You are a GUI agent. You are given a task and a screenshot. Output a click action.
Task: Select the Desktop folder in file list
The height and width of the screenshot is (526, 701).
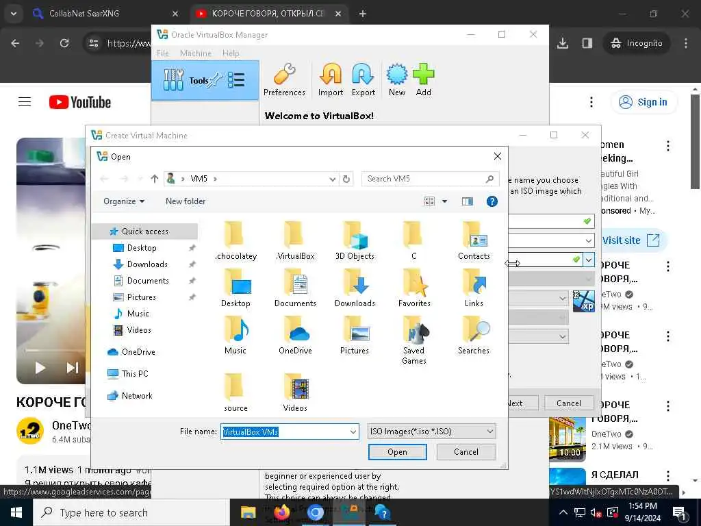coord(235,288)
